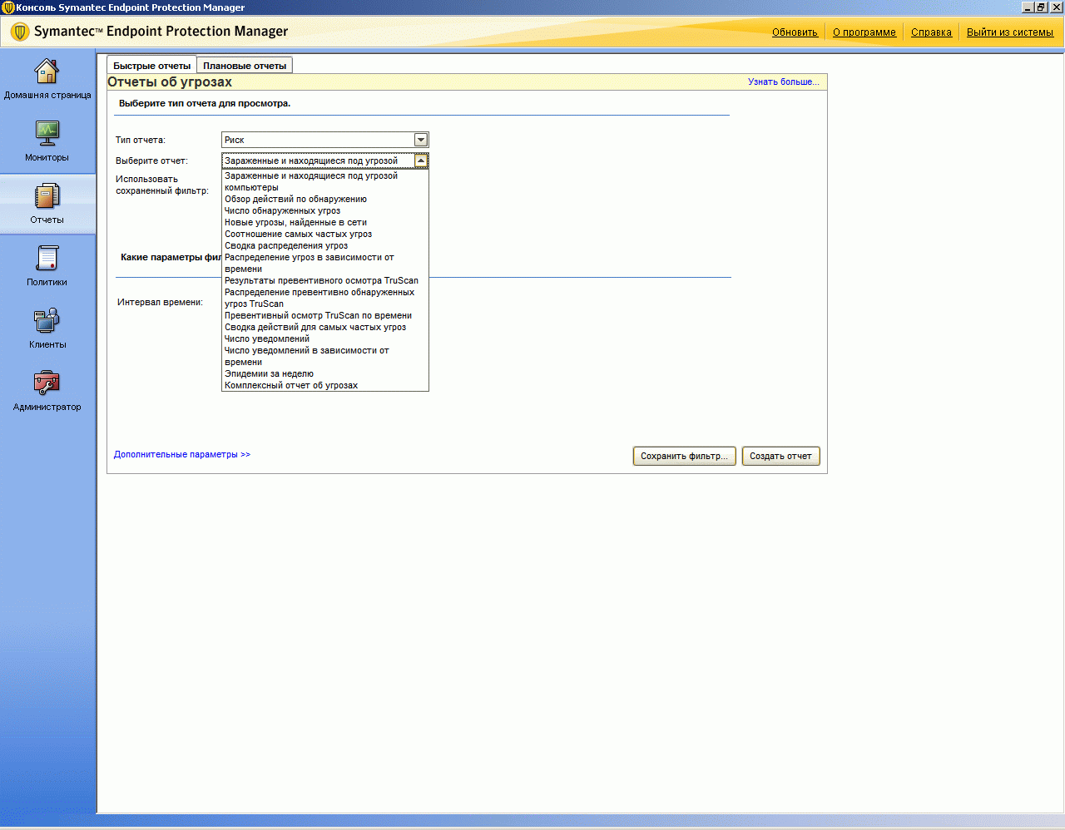Open the Клиенты clients icon
The height and width of the screenshot is (830, 1065).
click(x=47, y=320)
